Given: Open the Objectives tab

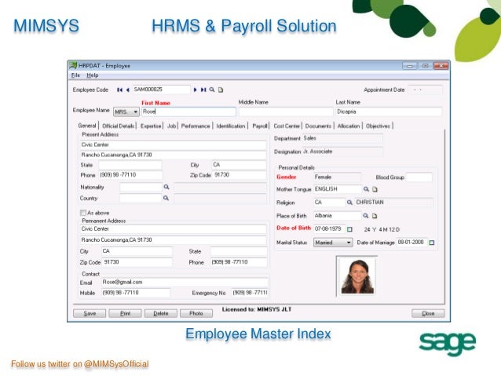Looking at the screenshot, I should coord(378,126).
